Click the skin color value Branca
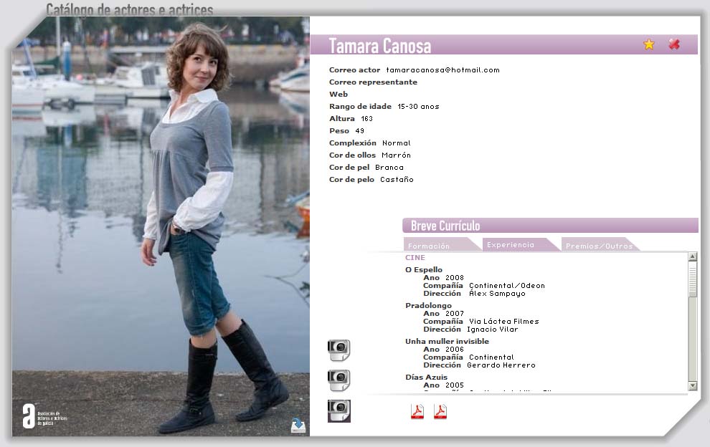710x447 pixels. [x=389, y=168]
